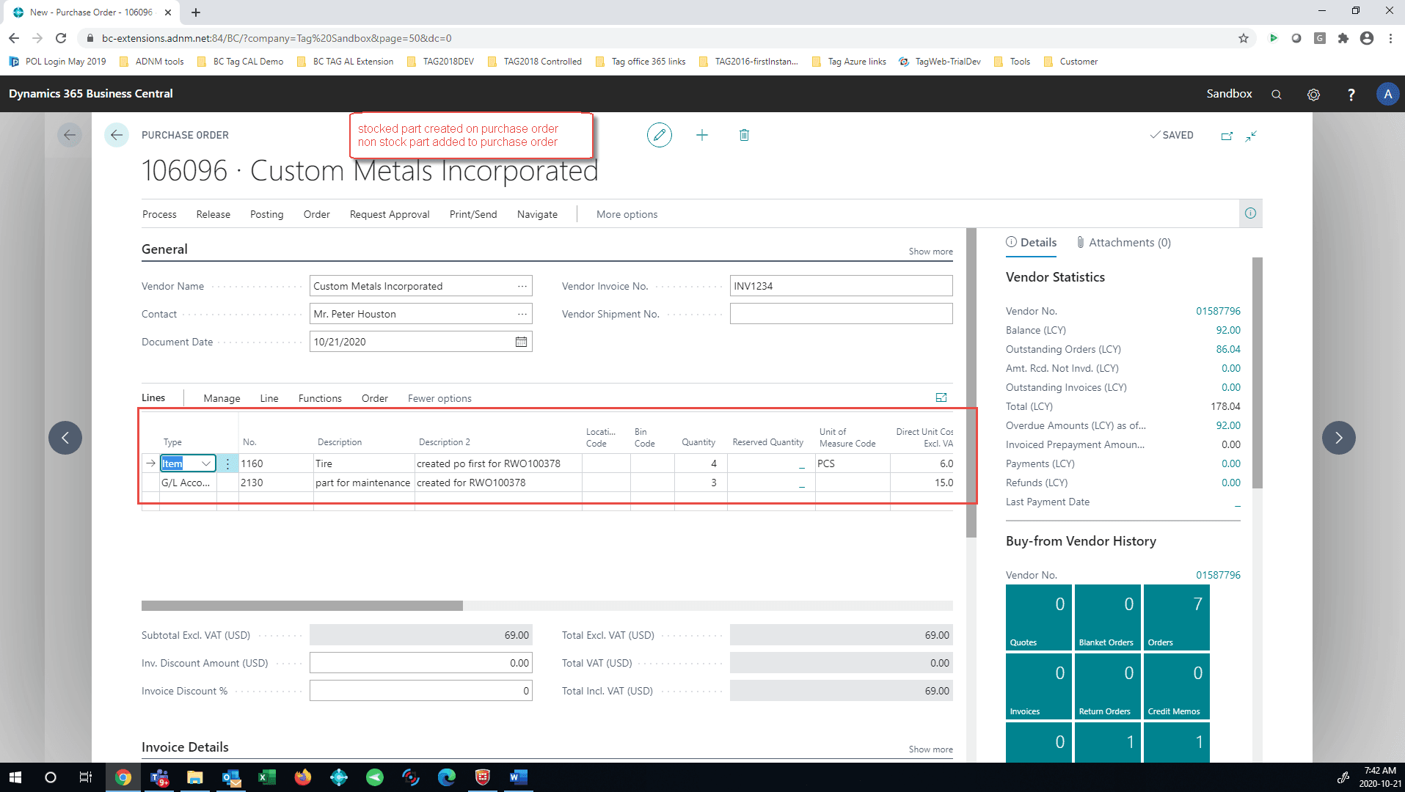Open the user account avatar A
Viewport: 1405px width, 792px height.
[x=1387, y=94]
